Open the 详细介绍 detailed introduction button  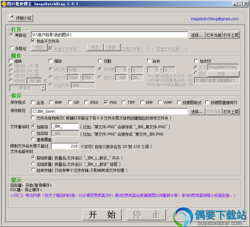tap(21, 18)
